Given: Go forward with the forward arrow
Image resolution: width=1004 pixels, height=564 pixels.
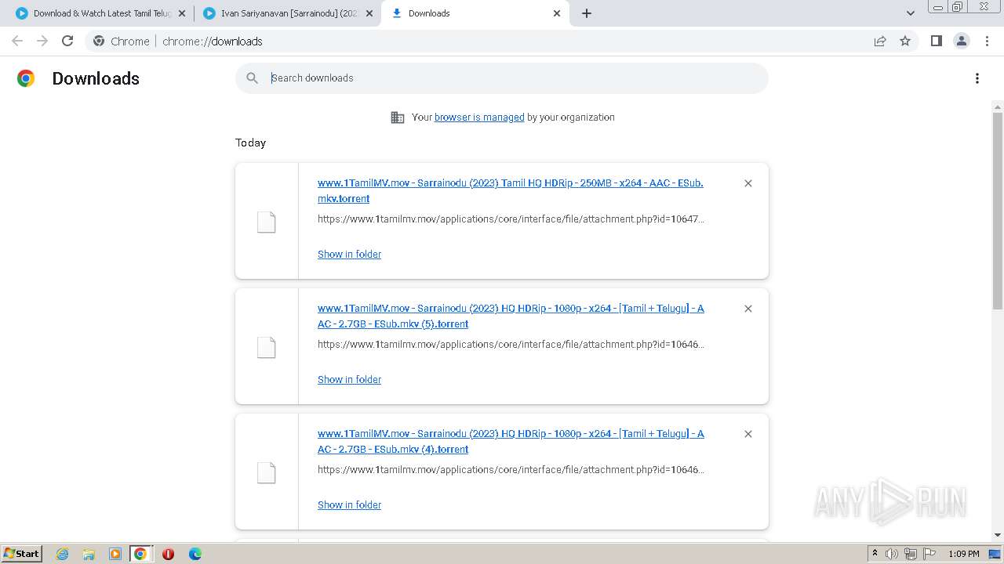Looking at the screenshot, I should [x=42, y=41].
